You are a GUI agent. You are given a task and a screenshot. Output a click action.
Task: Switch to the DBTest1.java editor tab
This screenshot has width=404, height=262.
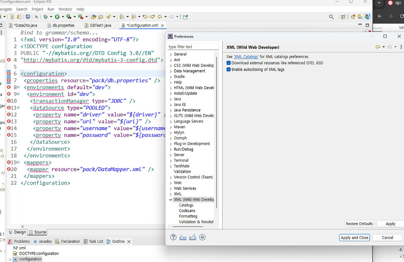click(x=98, y=25)
